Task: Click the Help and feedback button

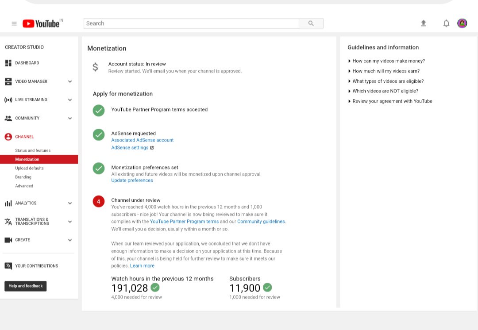Action: point(26,286)
